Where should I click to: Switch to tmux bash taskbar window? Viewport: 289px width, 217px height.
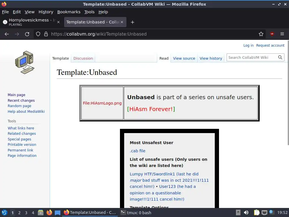[136, 212]
